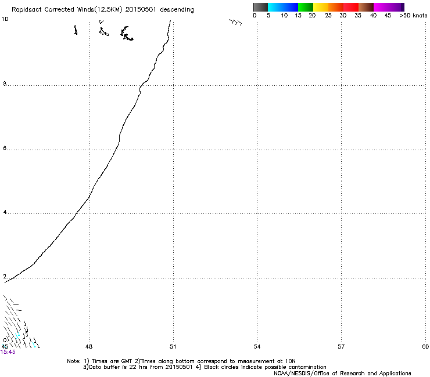The height and width of the screenshot is (377, 430).
Task: Click the longitude label '60'
Action: [425, 347]
